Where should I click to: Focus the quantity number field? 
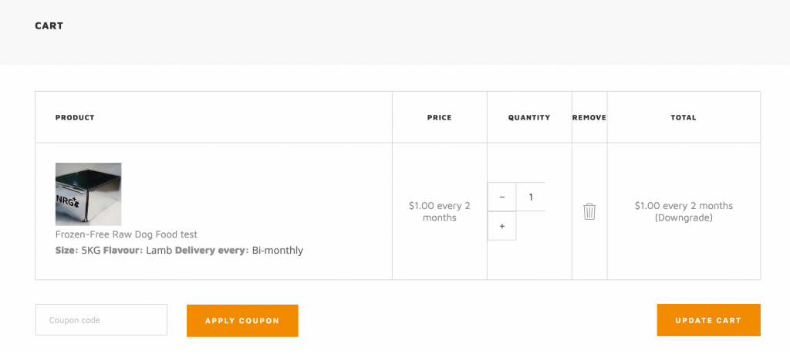point(531,197)
